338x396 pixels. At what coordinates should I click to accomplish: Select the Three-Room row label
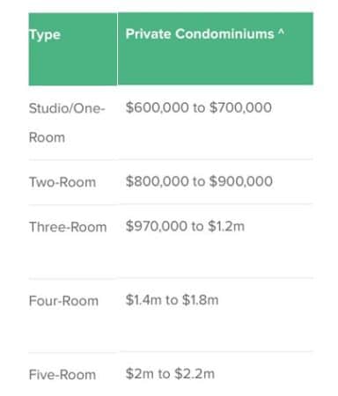tap(68, 227)
